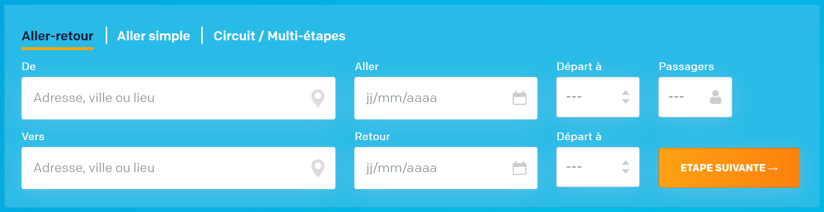Image resolution: width=824 pixels, height=212 pixels.
Task: Click the down arrow of outbound Départ à
Action: coord(625,101)
